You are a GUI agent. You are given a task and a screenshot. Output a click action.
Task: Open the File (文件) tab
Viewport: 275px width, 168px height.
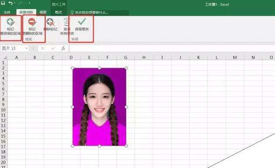[7, 12]
